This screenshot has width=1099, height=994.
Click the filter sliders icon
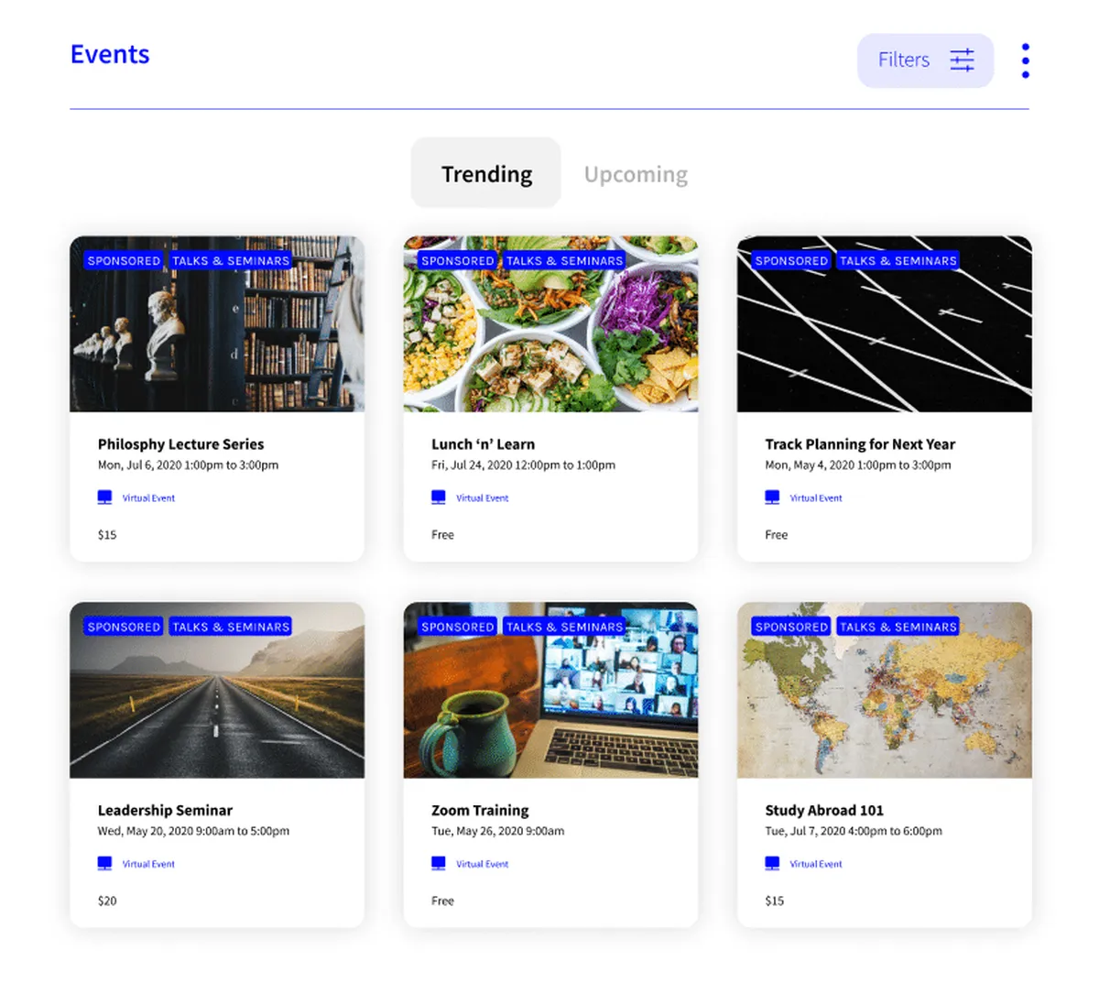click(962, 60)
